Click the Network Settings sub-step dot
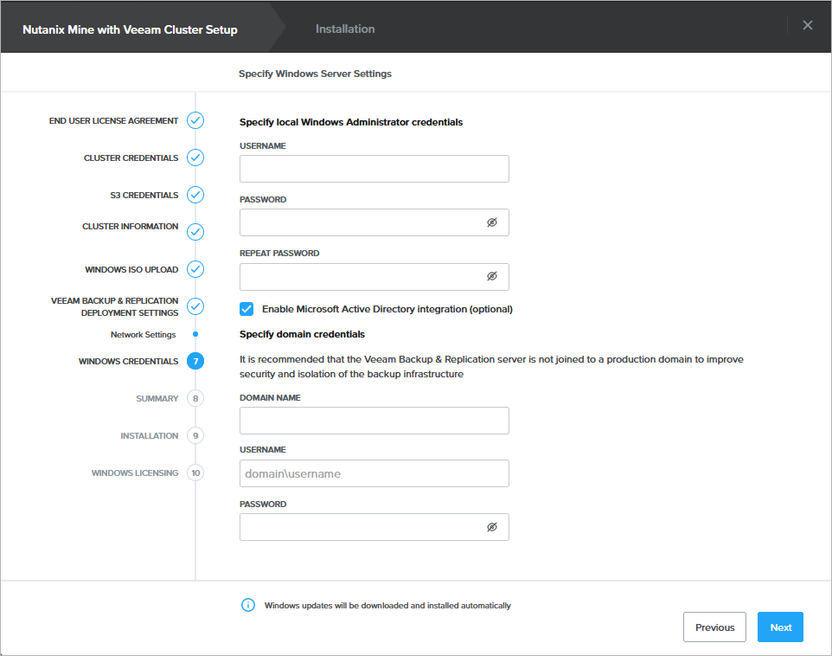832x656 pixels. point(195,334)
